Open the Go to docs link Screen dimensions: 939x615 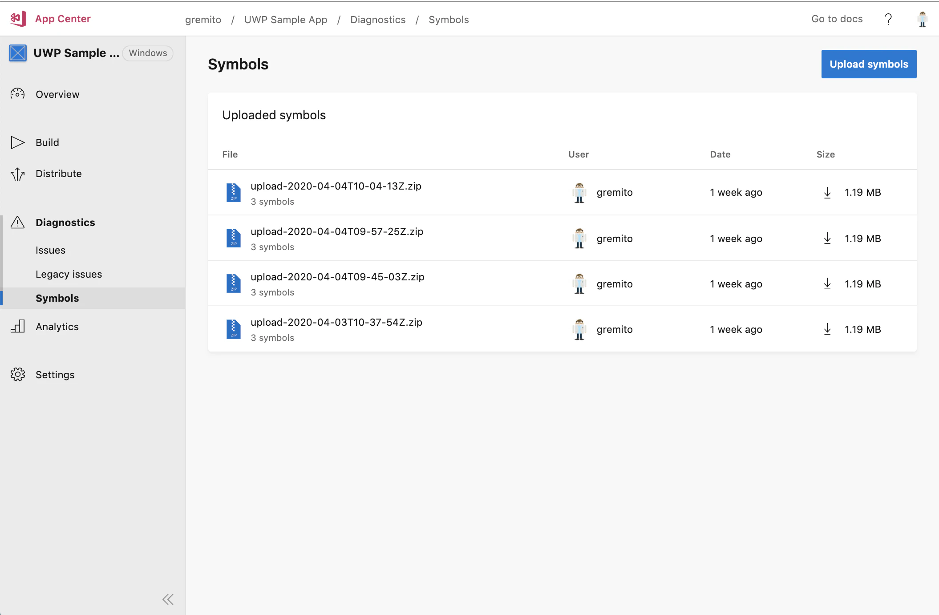coord(837,19)
